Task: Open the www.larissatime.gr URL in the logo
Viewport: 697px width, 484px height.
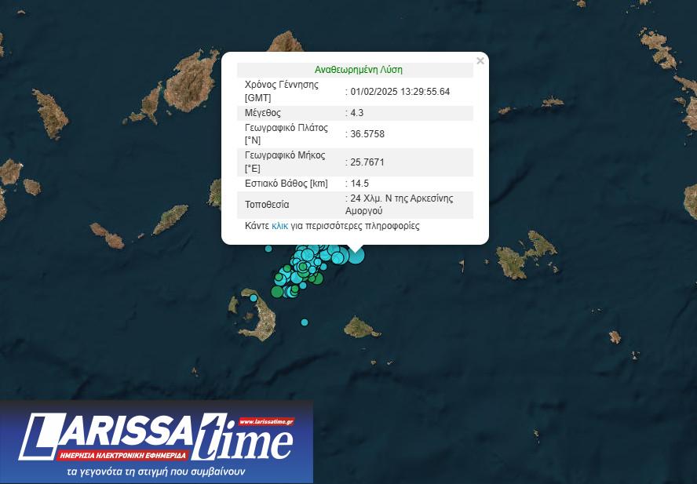Action: (x=265, y=421)
